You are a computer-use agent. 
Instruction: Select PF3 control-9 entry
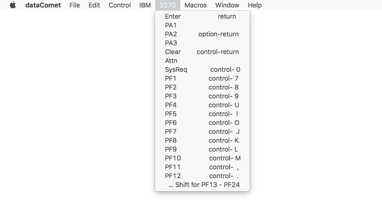[202, 96]
